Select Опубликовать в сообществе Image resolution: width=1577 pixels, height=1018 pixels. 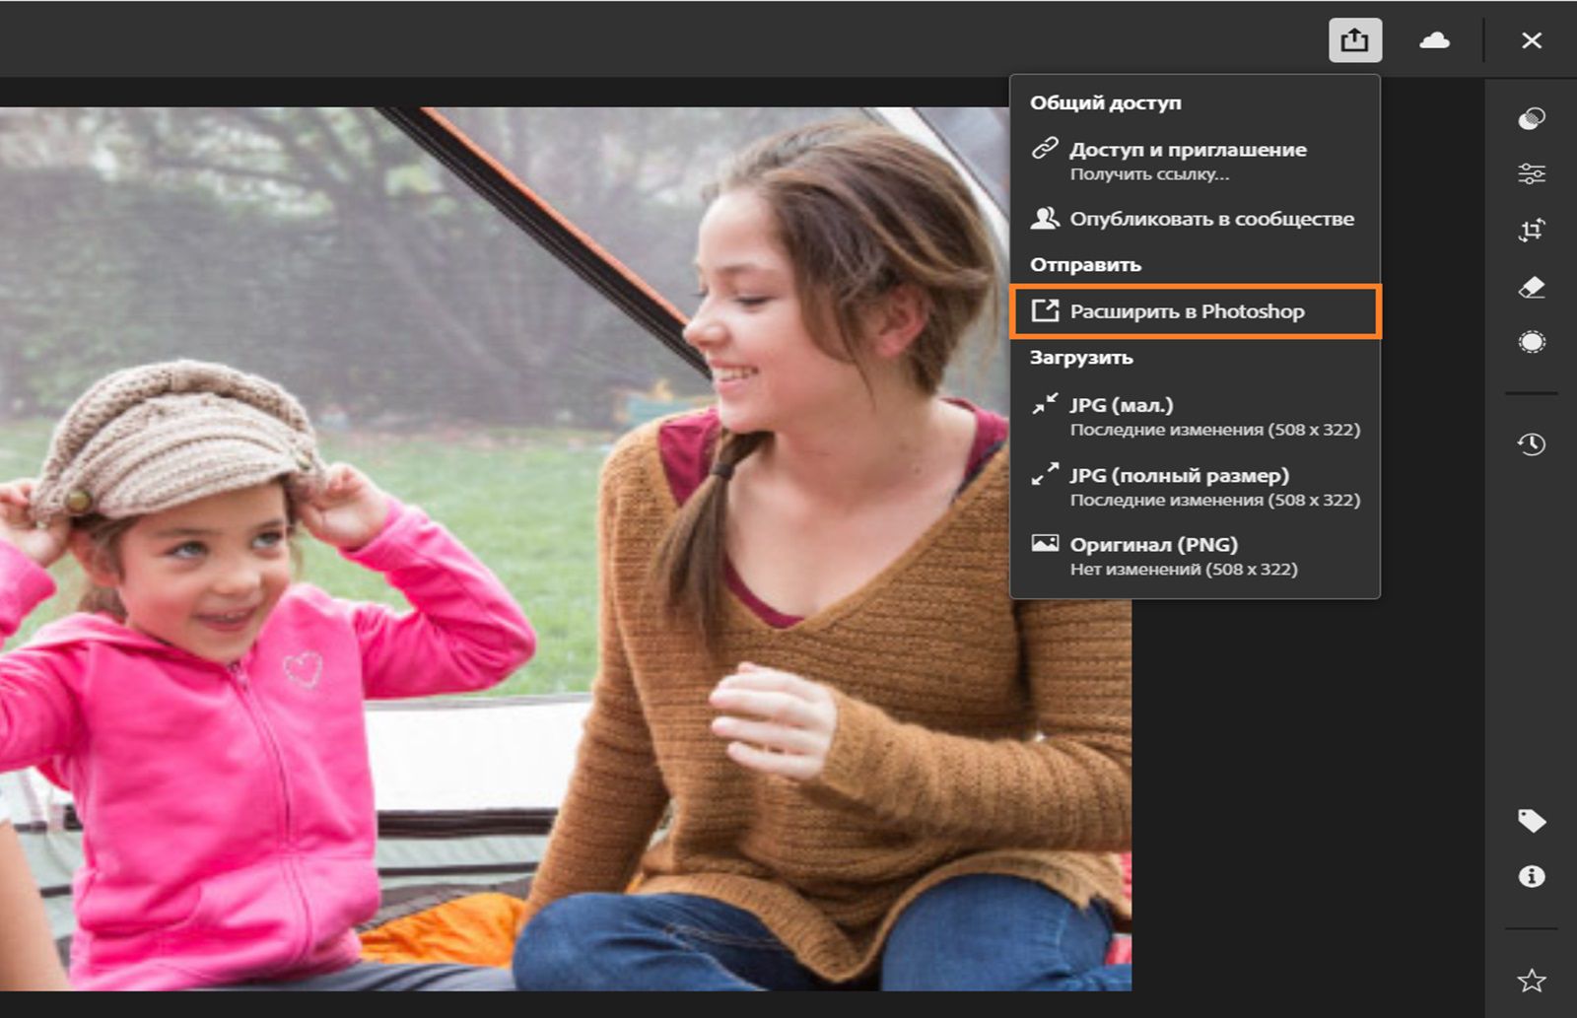[1211, 219]
